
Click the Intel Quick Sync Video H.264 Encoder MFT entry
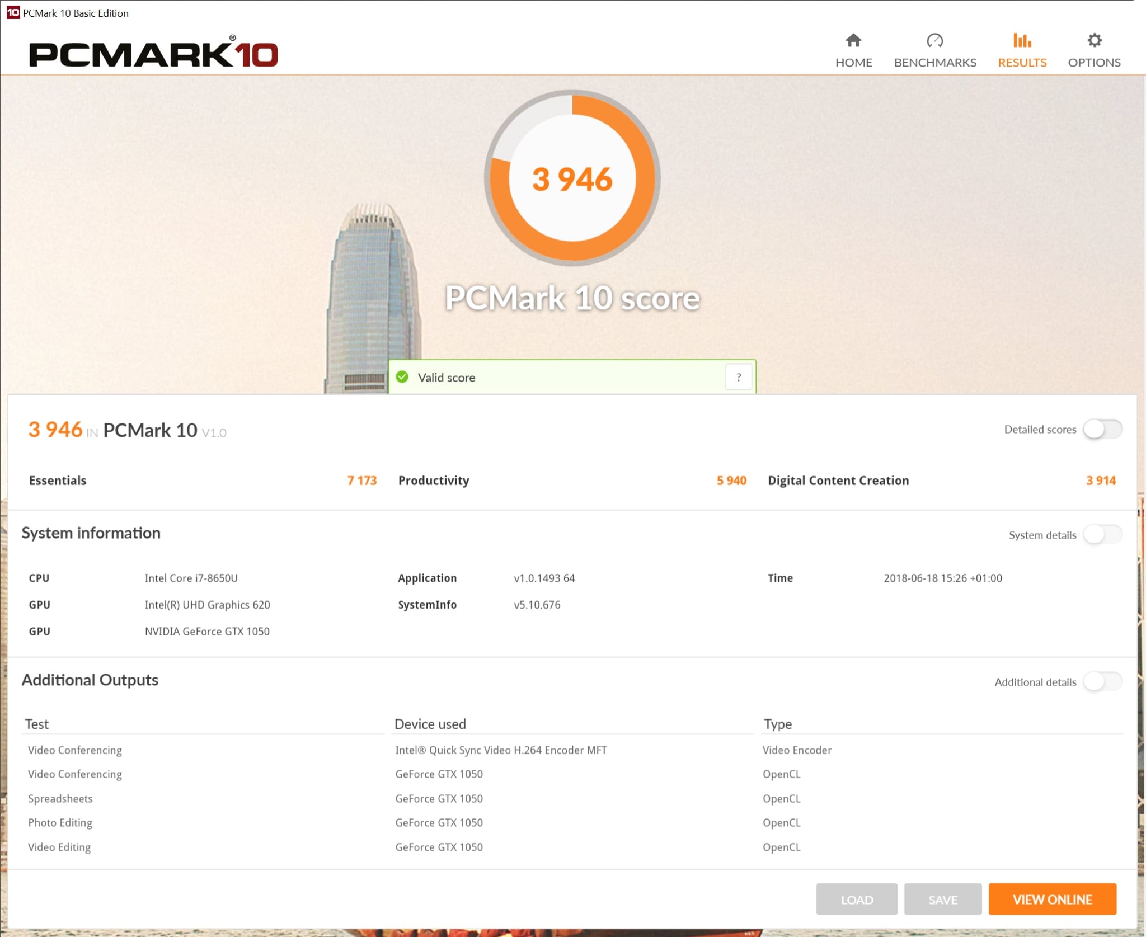pos(501,750)
